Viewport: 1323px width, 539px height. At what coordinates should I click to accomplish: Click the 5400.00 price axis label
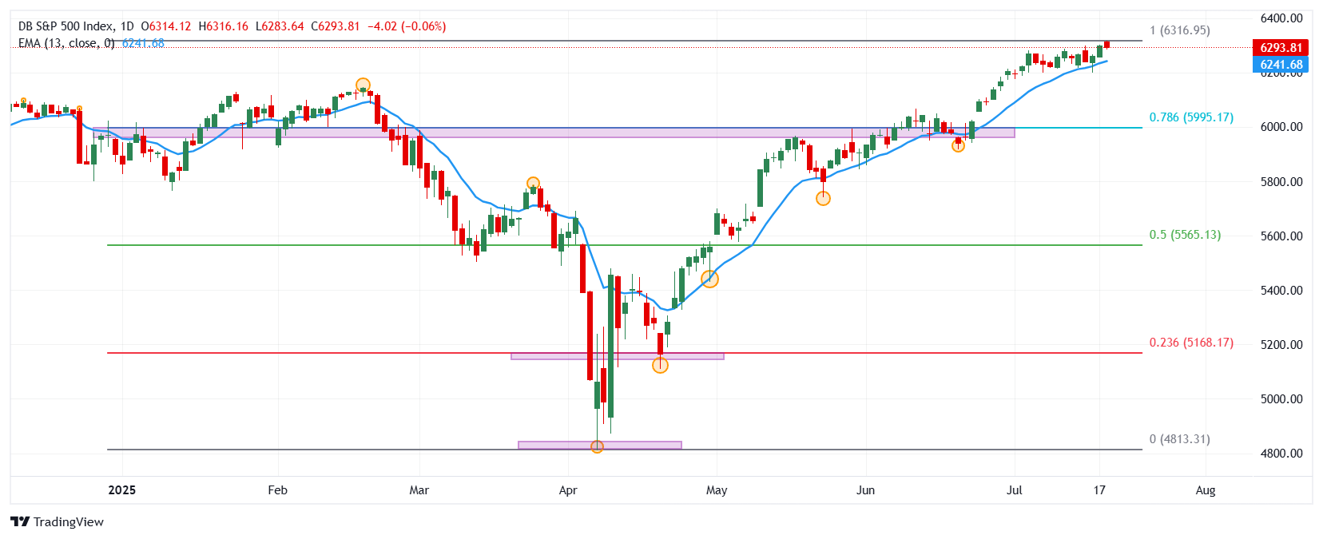1281,290
